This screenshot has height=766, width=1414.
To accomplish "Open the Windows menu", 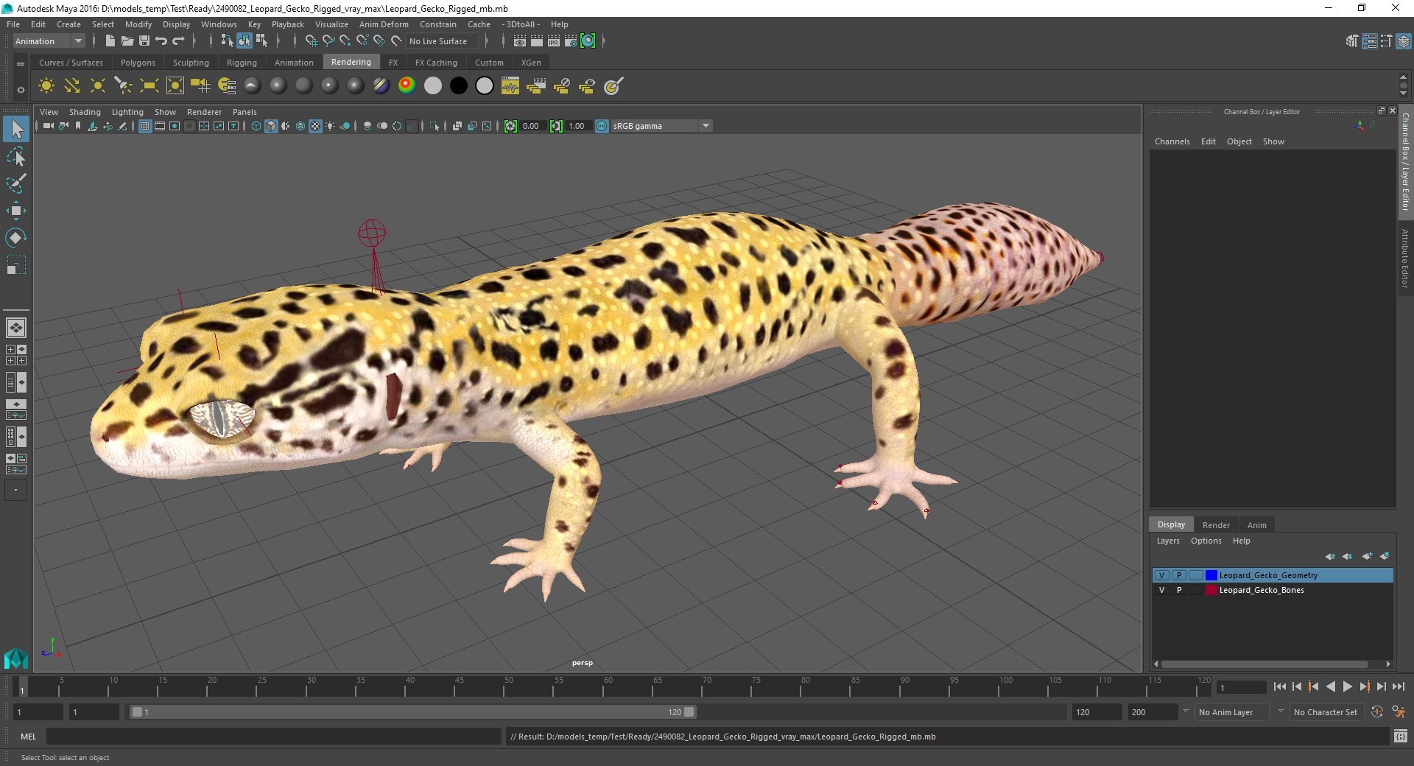I will click(x=219, y=24).
